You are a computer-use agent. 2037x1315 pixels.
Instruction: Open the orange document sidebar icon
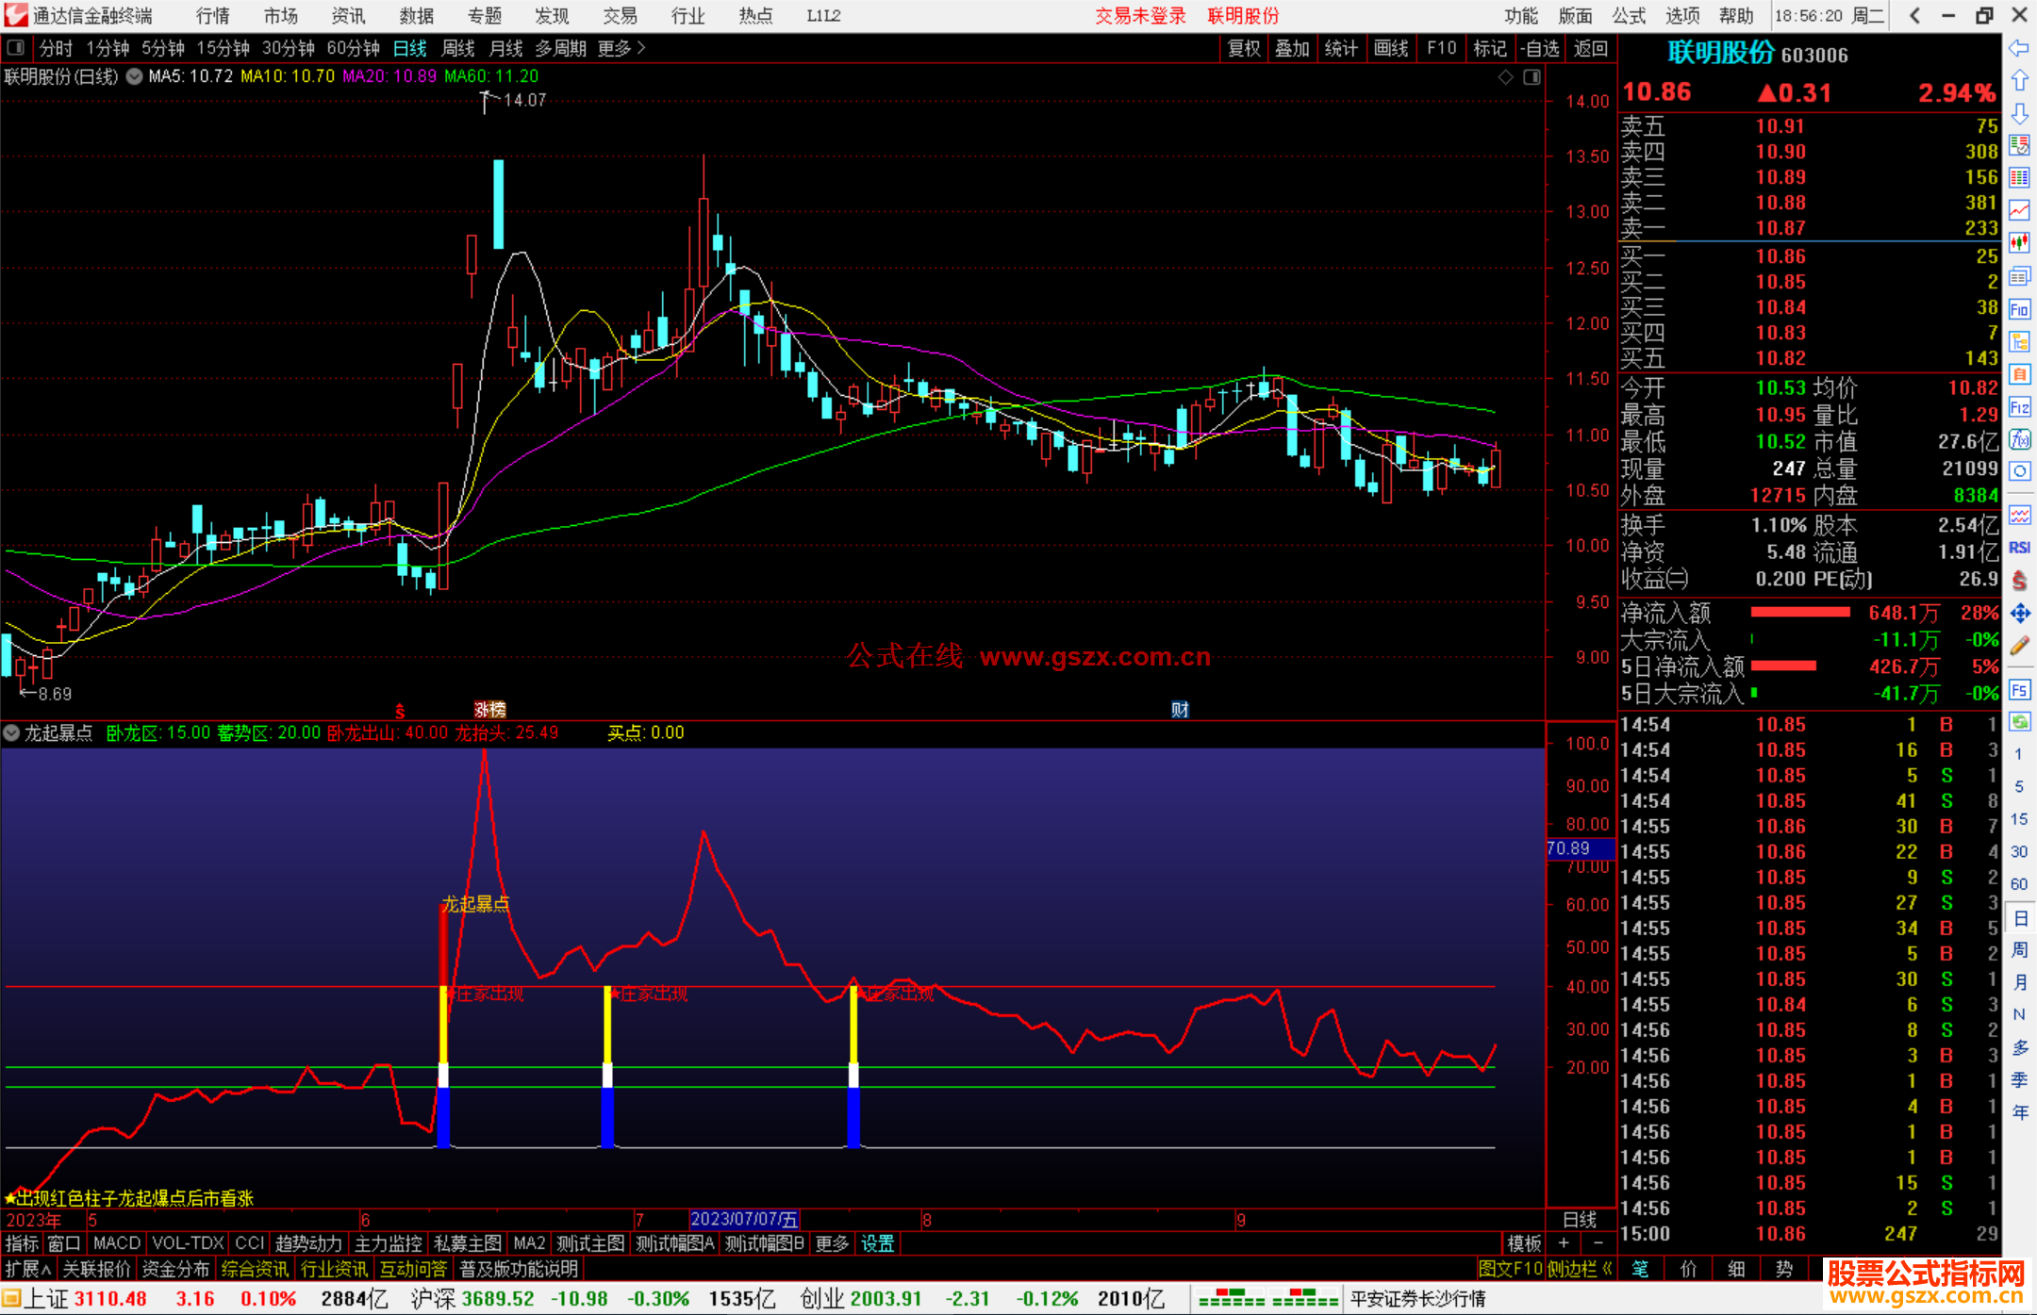(x=2019, y=374)
